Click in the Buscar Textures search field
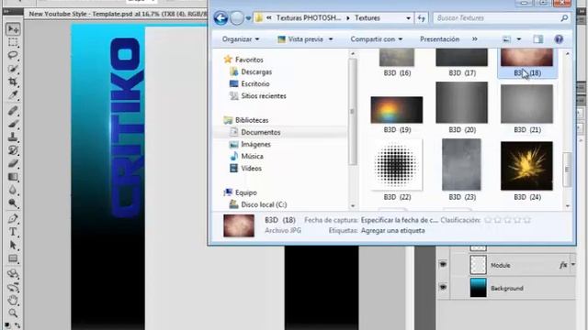The image size is (588, 330). click(x=497, y=18)
